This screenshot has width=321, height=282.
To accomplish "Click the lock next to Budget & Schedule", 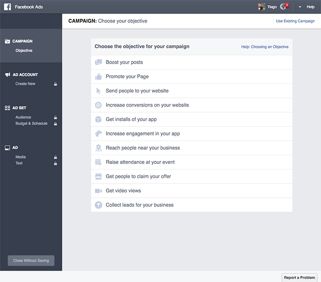I will coord(55,124).
